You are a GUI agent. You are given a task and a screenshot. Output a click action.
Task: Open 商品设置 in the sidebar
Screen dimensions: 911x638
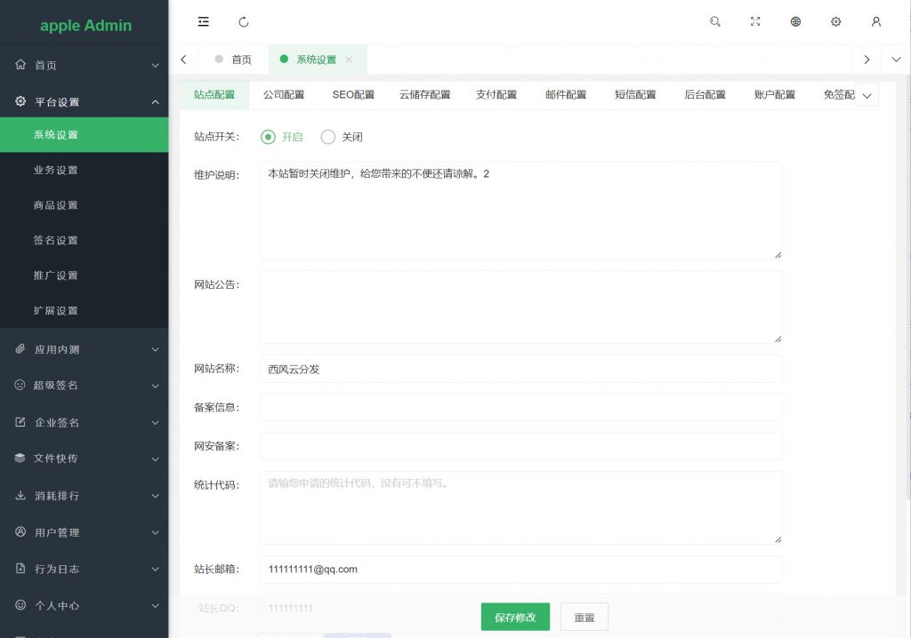pyautogui.click(x=56, y=205)
